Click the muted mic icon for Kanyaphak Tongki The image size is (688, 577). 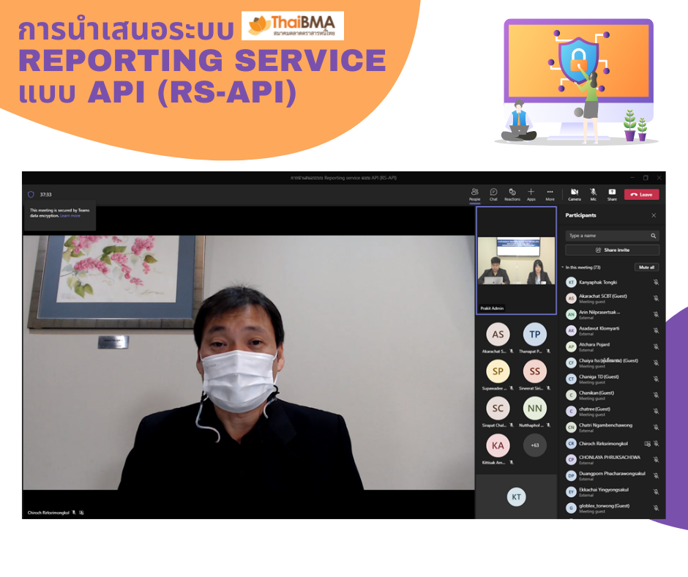click(x=656, y=282)
